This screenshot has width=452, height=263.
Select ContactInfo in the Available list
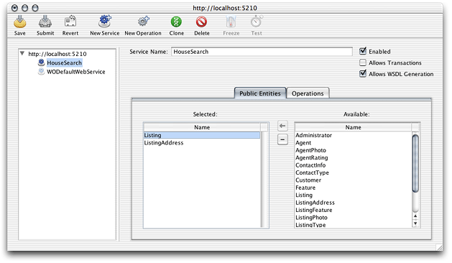click(354, 165)
